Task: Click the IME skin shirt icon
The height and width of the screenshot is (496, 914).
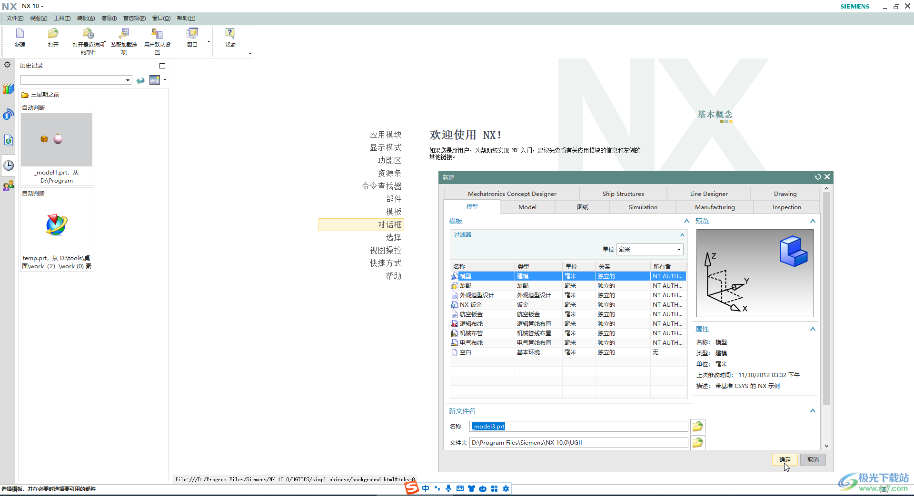Action: (471, 488)
